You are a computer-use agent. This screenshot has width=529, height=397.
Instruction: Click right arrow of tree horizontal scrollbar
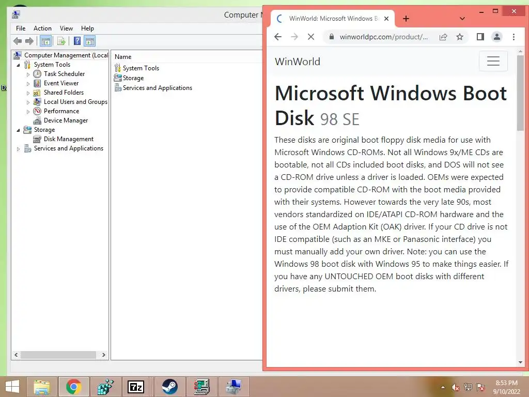103,355
